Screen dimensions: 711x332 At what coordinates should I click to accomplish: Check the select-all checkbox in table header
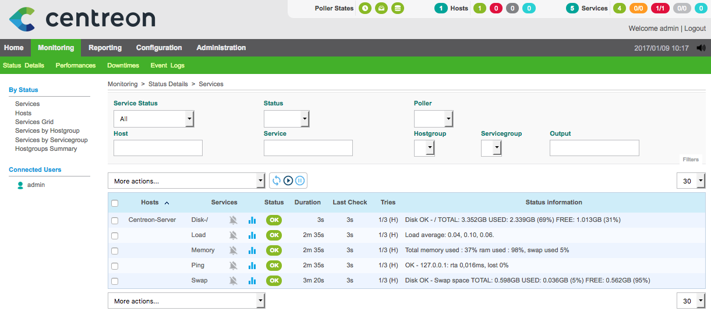[115, 203]
